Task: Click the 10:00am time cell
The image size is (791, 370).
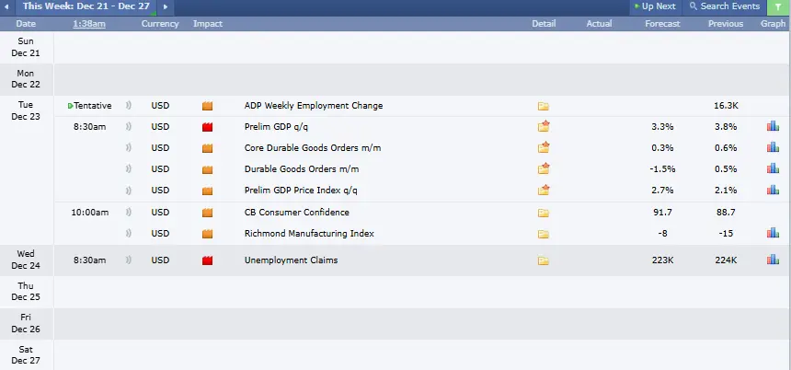Action: tap(90, 212)
